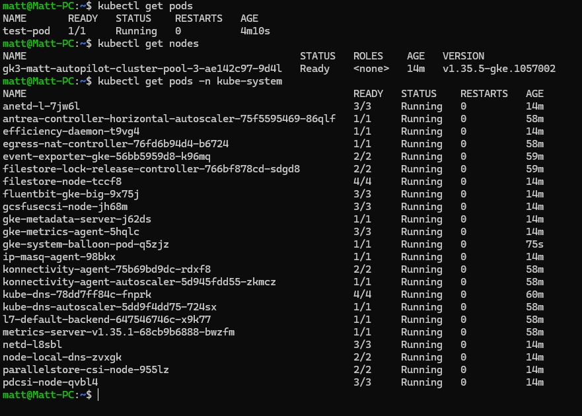Select konnectivity-agent-autoscaler-5d945fdd55-zkmcz pod name
The image size is (582, 416).
point(139,282)
